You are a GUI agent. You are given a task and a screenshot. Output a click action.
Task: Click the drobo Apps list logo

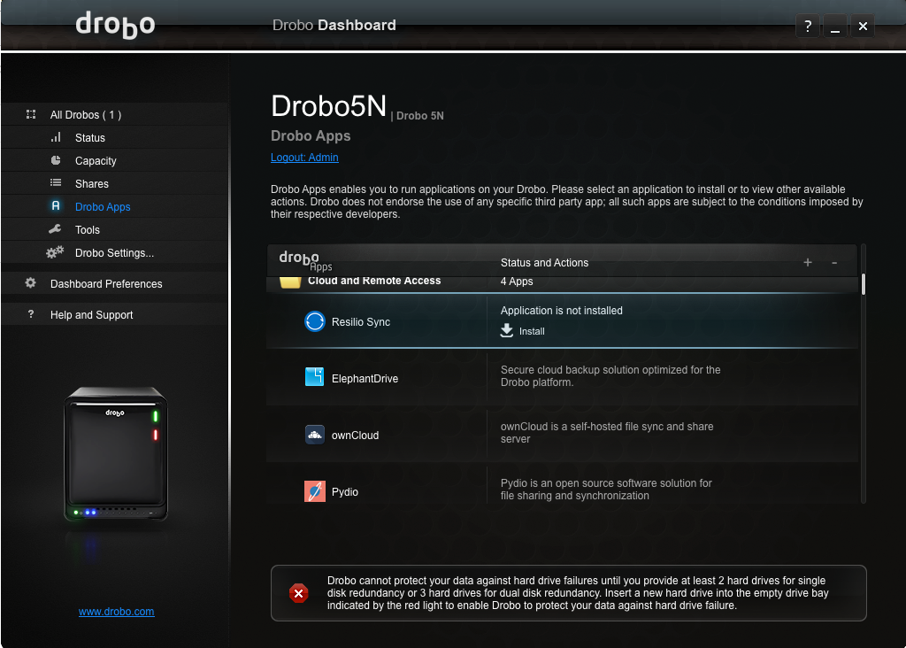point(305,260)
